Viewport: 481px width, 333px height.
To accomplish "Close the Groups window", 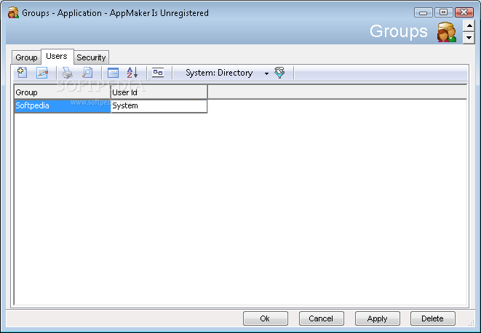I will click(464, 12).
